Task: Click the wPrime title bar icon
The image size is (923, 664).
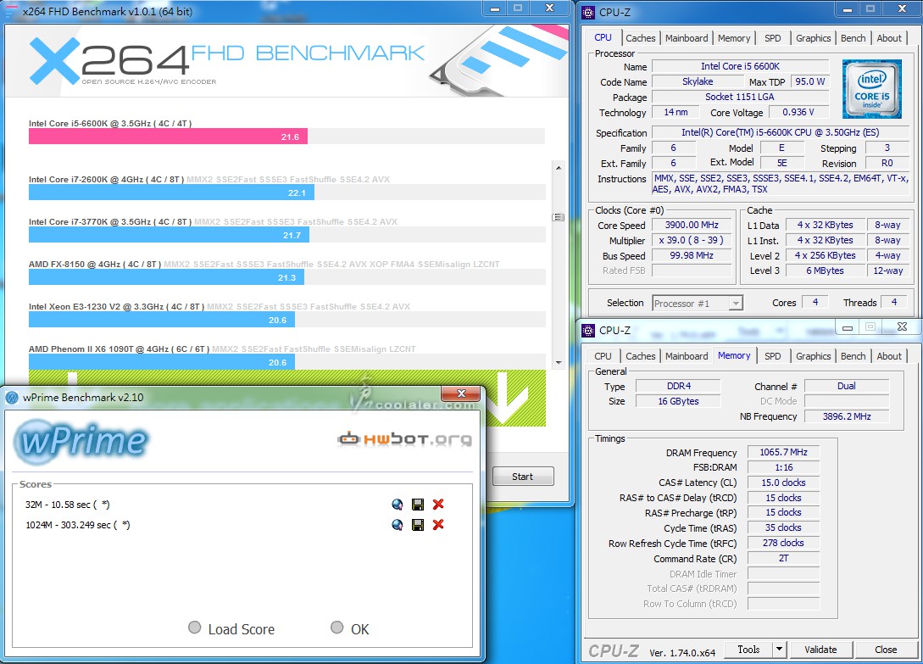Action: (x=12, y=398)
